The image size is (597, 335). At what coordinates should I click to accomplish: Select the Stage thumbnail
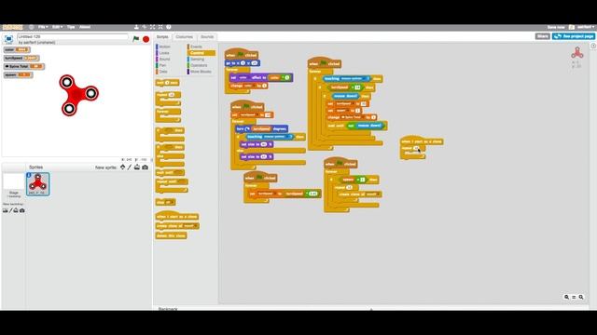pyautogui.click(x=14, y=184)
